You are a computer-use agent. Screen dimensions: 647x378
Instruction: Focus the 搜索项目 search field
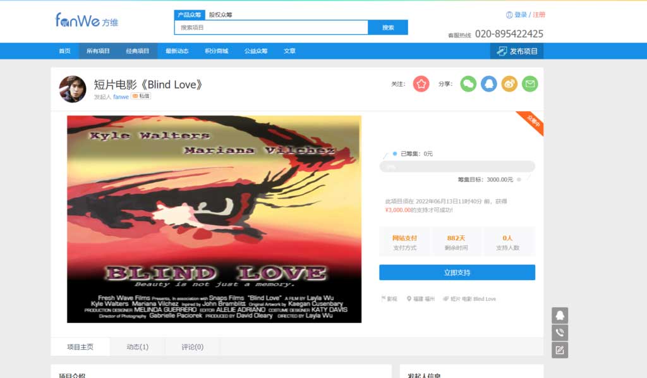coord(271,28)
